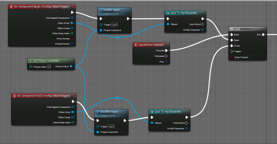Click As My Character pin of Cast after Disable Input
277x144 pixels.
coord(186,128)
